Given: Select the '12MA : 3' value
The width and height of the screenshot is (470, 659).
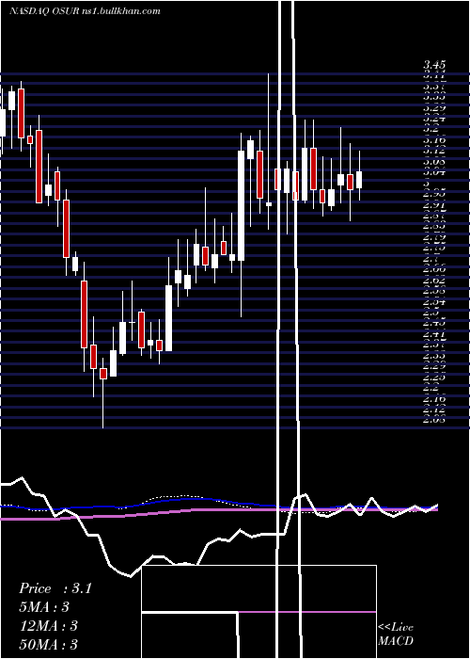Looking at the screenshot, I should 48,626.
